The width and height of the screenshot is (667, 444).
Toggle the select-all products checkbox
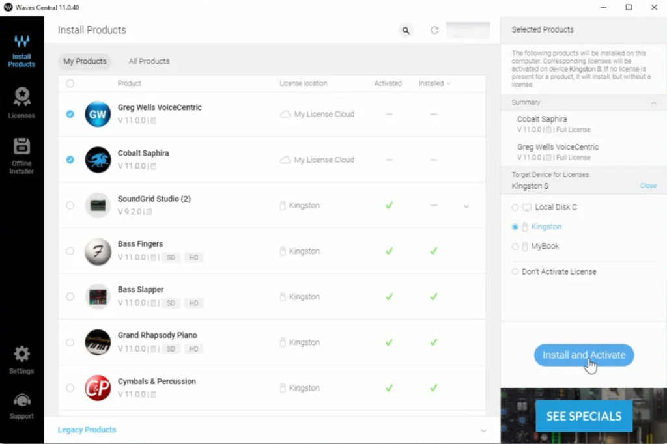point(70,83)
